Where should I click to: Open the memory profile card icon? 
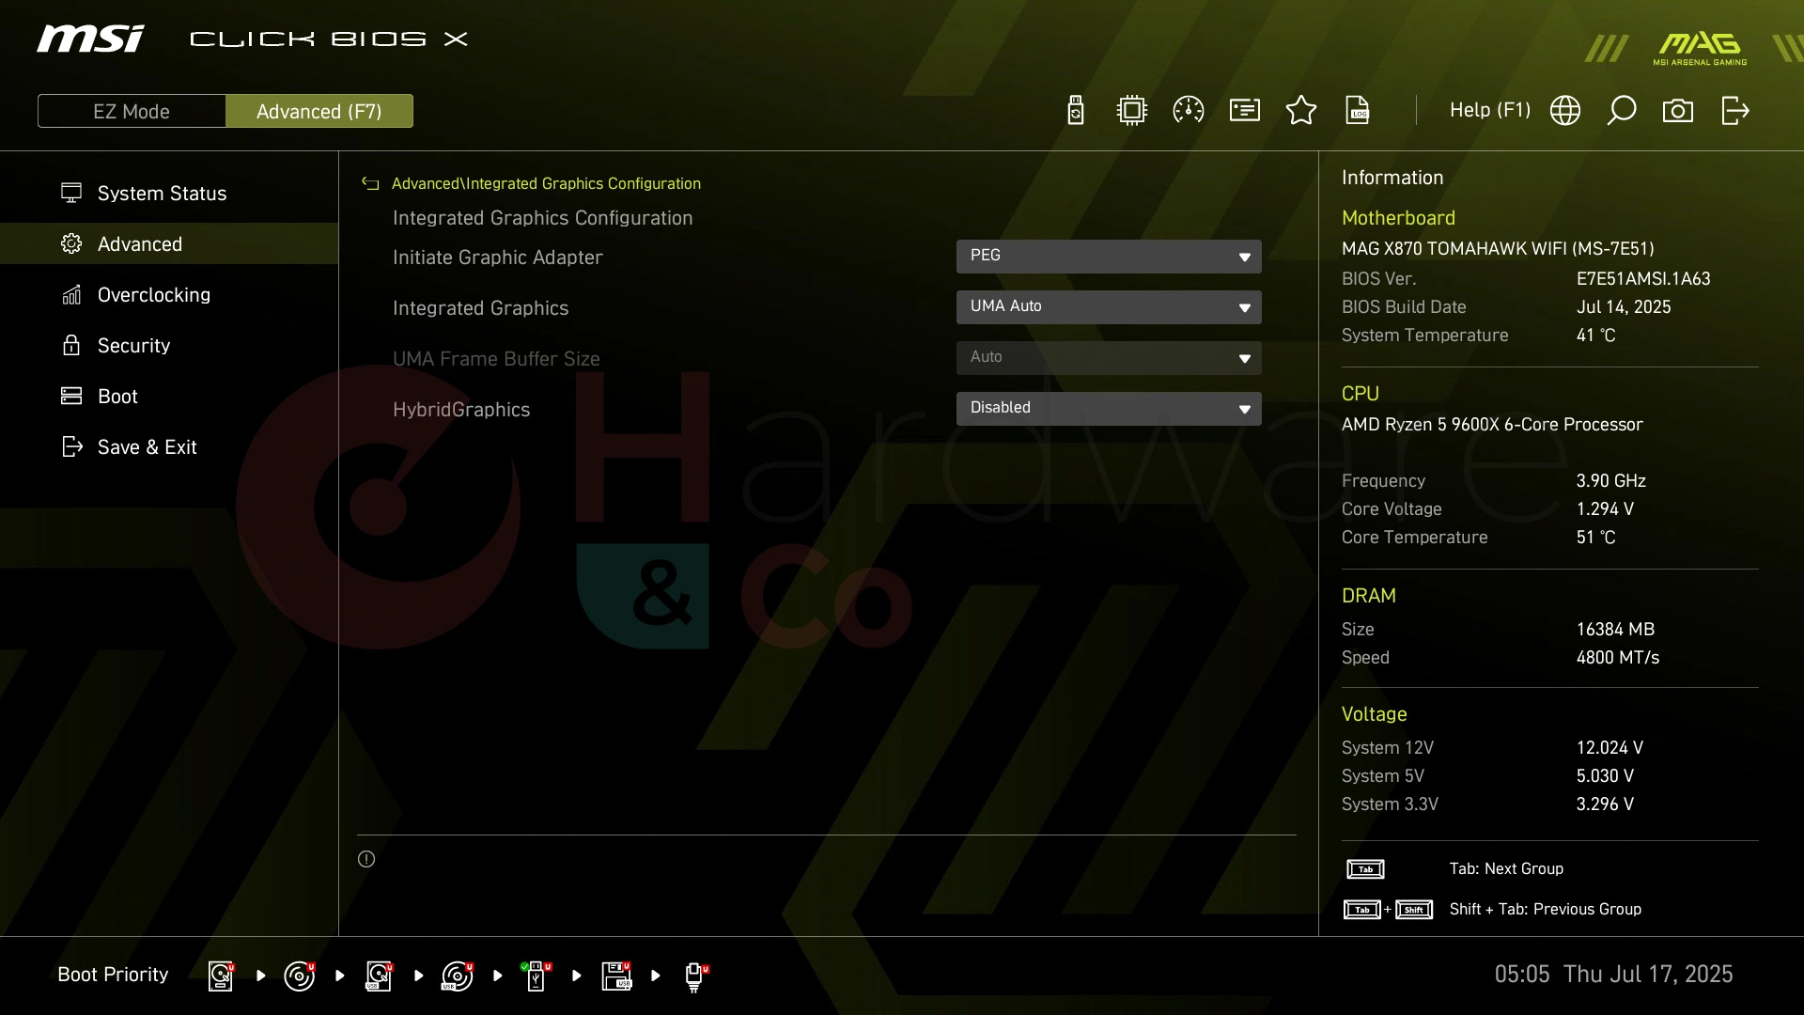[1245, 111]
